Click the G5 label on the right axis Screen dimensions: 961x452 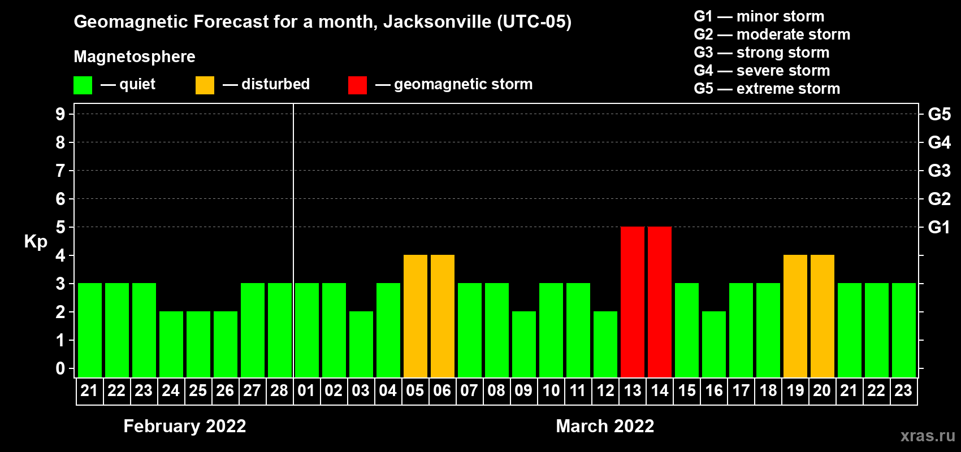(939, 114)
